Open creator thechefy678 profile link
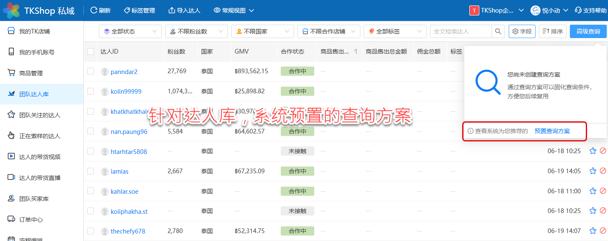This screenshot has height=241, width=608. coord(128,231)
